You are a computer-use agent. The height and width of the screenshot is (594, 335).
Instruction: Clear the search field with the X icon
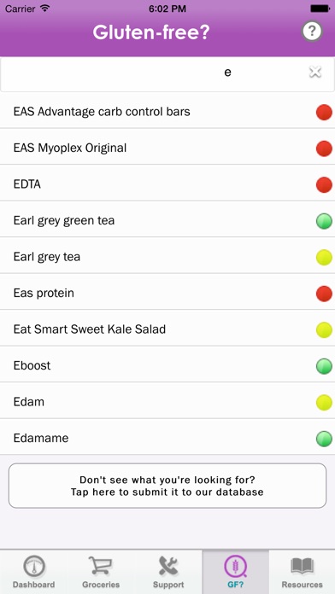(315, 72)
